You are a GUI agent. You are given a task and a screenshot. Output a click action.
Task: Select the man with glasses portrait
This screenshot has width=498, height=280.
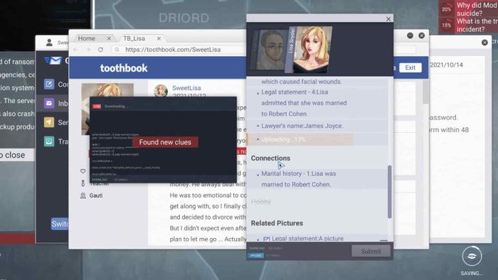[270, 50]
